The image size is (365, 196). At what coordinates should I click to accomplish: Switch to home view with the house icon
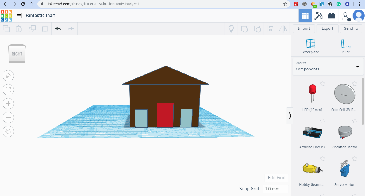point(8,76)
